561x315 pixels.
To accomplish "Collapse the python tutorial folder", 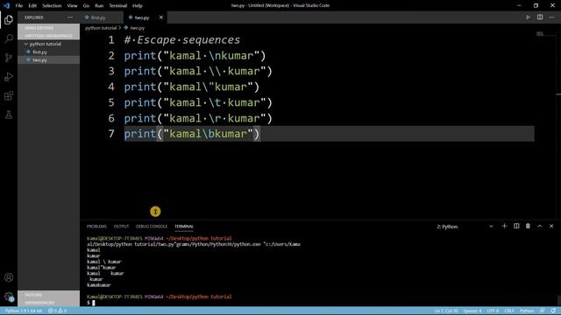I will (x=45, y=44).
